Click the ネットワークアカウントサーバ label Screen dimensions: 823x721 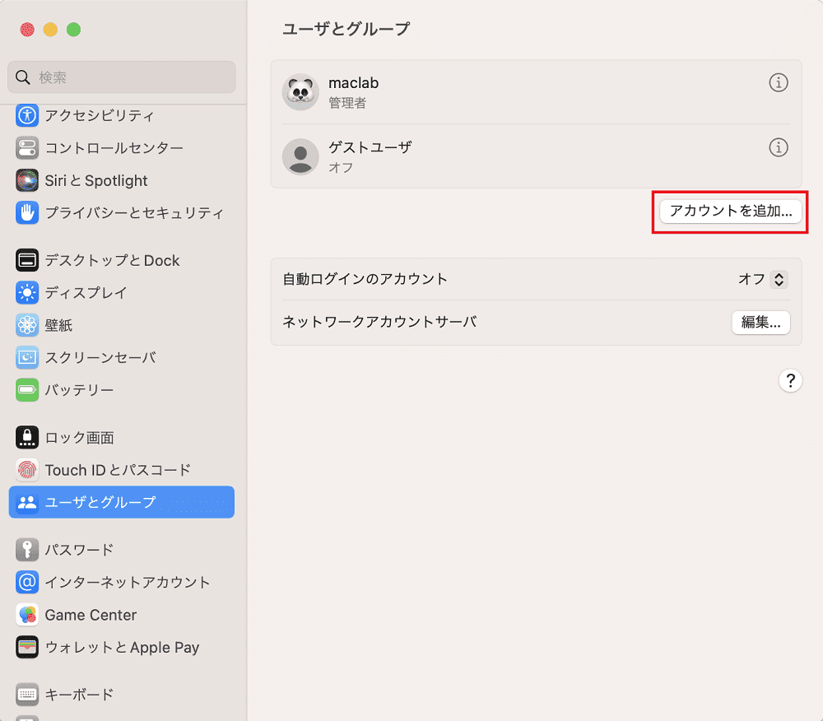379,322
